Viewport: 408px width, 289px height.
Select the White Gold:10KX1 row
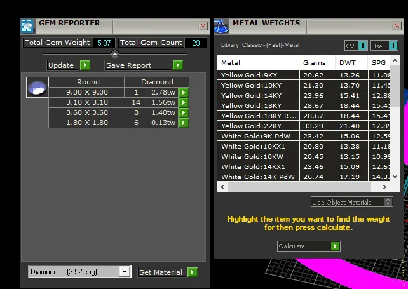(x=303, y=146)
